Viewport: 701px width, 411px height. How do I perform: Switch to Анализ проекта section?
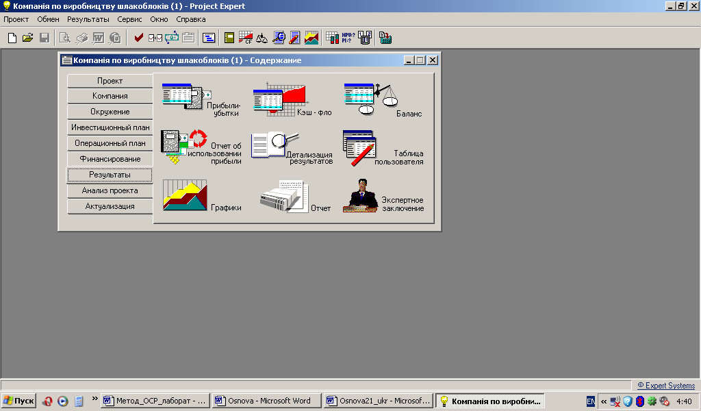(110, 190)
